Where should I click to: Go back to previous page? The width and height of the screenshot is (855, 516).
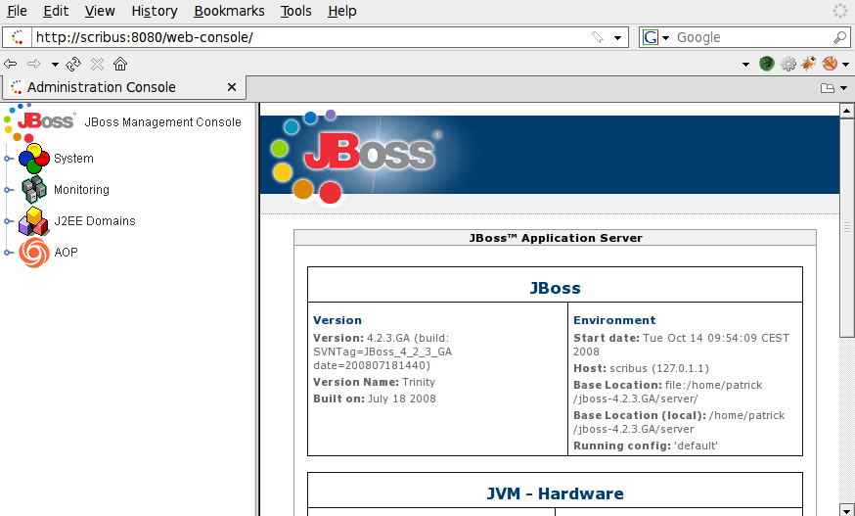10,64
